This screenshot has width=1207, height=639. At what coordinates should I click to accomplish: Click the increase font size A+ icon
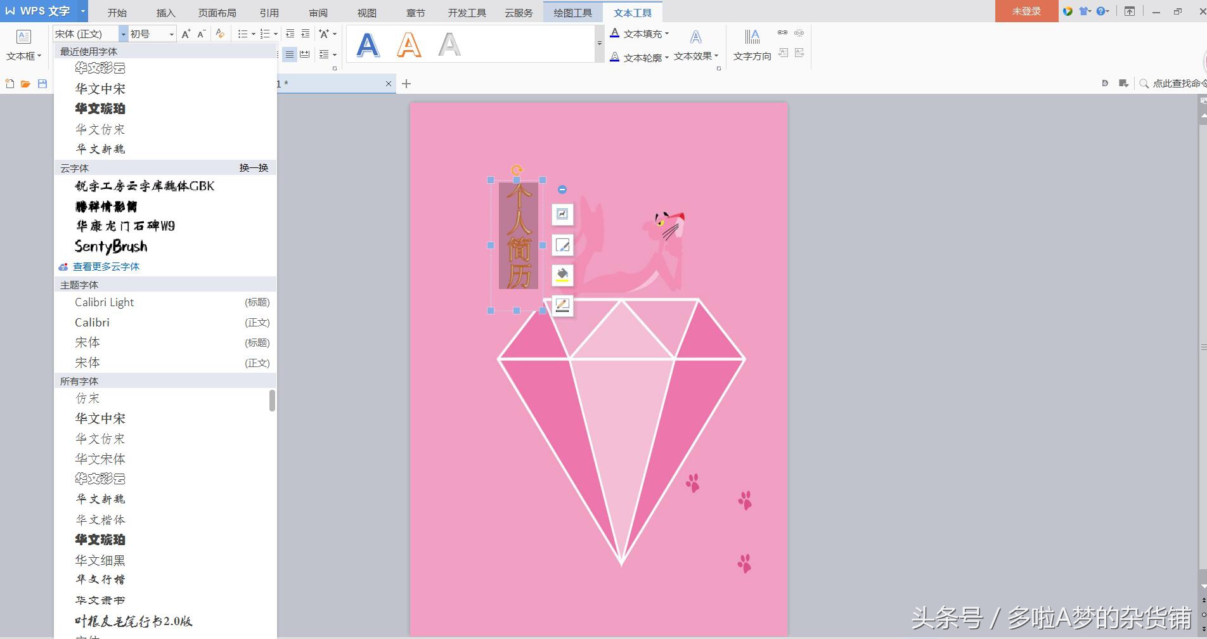(x=185, y=34)
